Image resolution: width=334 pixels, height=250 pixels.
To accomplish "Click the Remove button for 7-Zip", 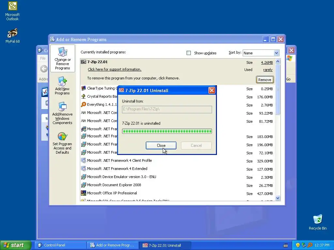I will click(265, 80).
